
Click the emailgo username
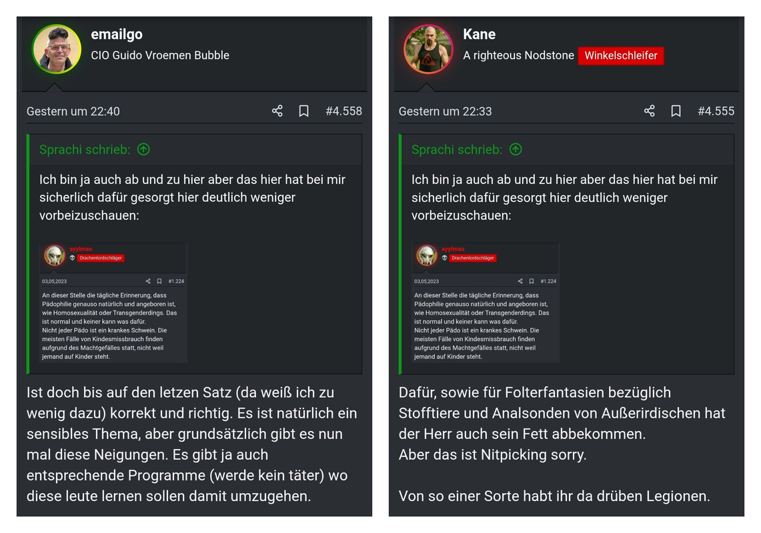(x=117, y=34)
